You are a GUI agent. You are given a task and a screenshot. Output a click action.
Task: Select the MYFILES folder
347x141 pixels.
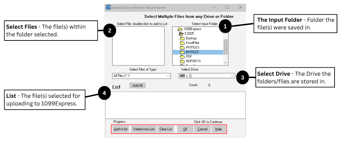[198, 52]
